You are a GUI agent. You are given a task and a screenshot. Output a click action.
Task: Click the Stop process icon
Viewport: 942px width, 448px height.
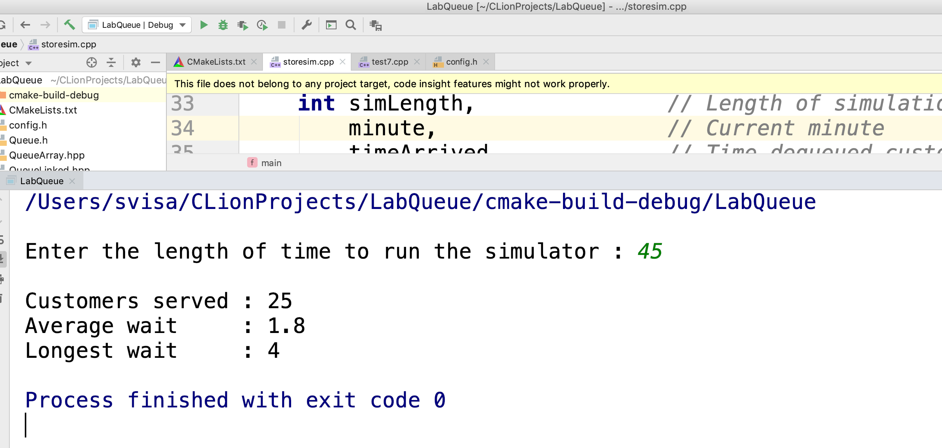pos(281,25)
